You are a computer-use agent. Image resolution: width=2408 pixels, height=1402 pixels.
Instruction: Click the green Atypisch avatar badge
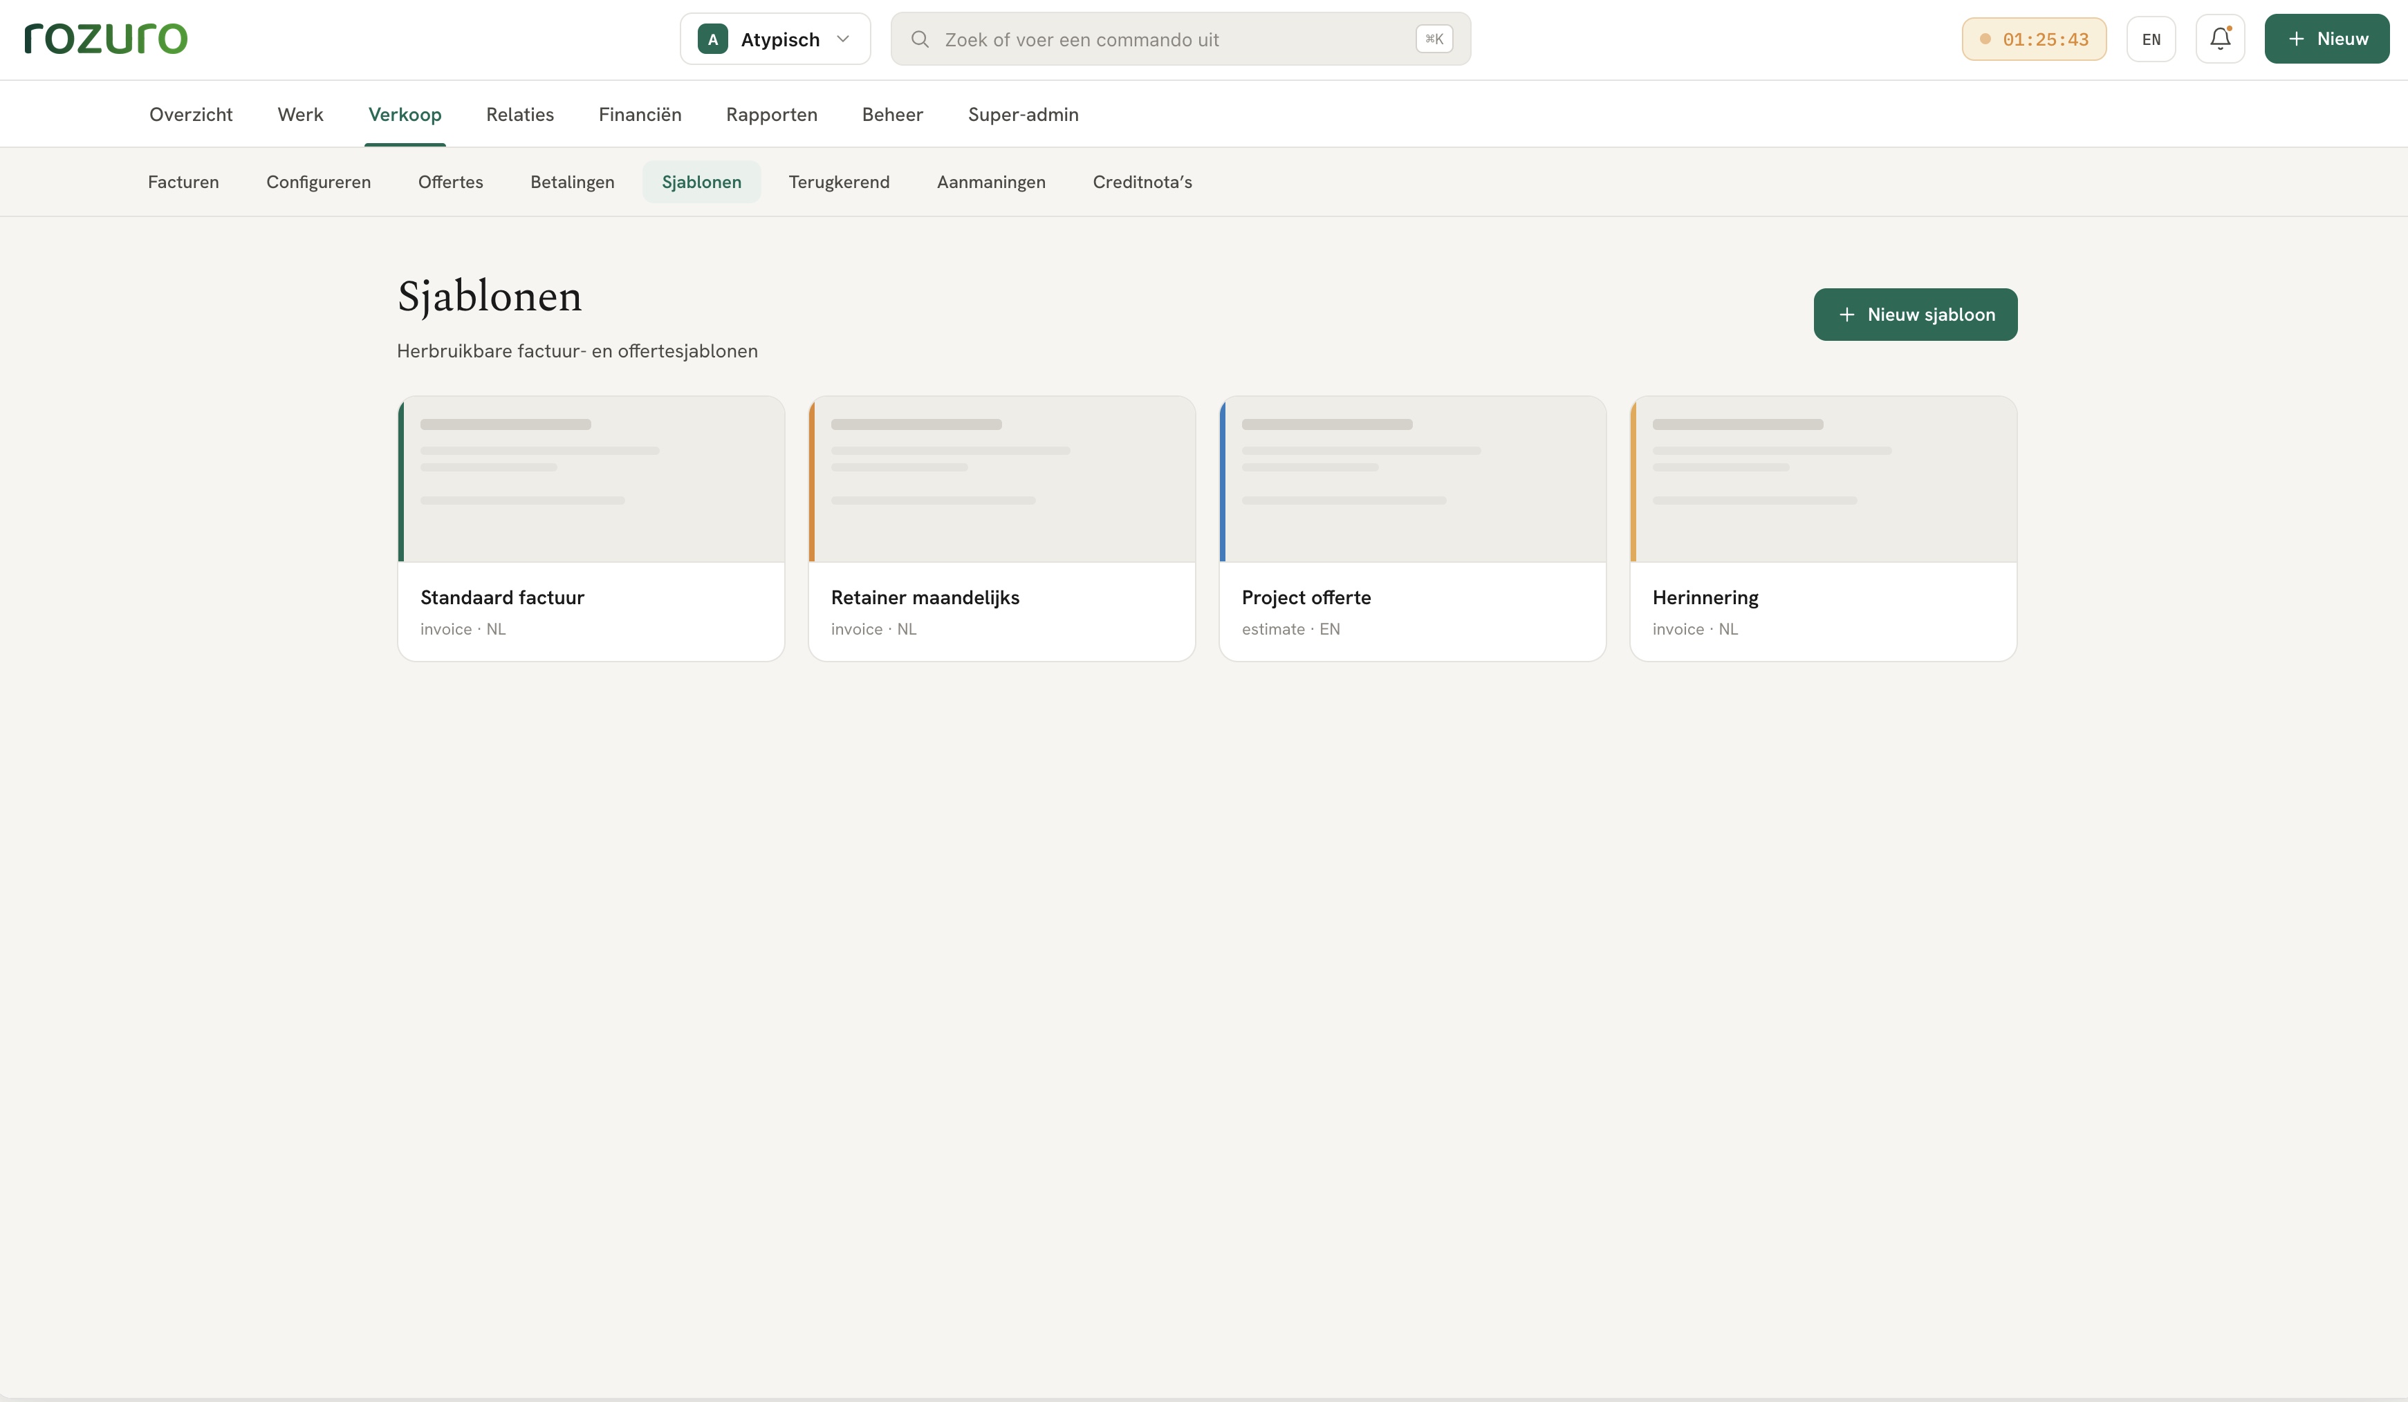(713, 39)
